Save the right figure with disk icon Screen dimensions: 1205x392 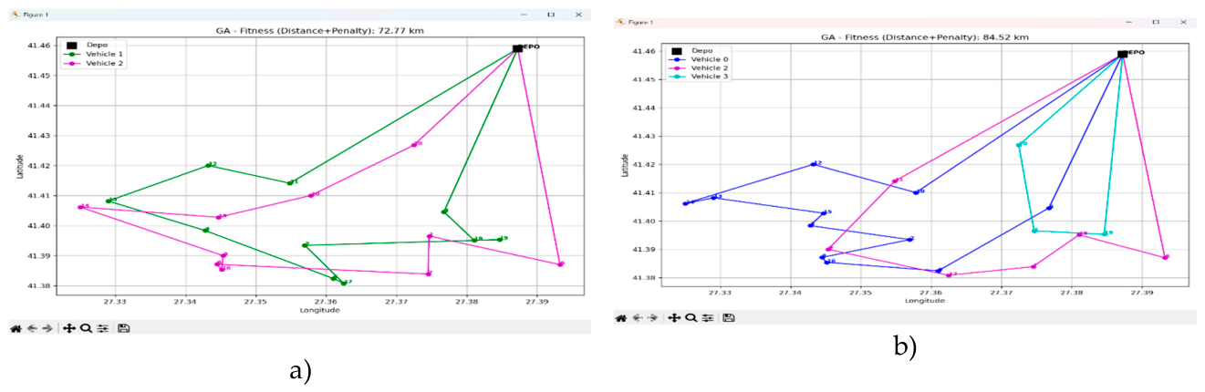click(728, 317)
